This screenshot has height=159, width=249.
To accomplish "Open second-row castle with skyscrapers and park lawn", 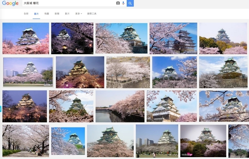I will 28,72.
